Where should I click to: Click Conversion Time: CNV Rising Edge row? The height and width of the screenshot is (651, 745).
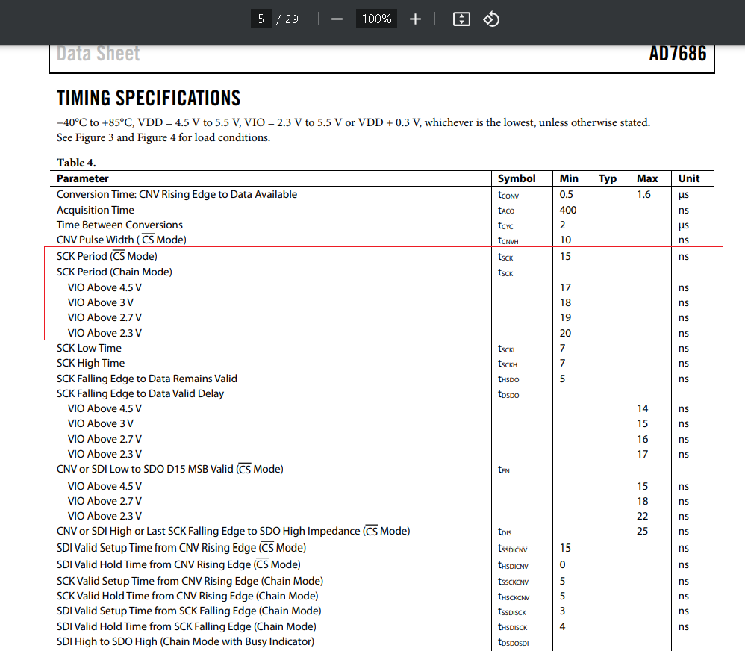(x=177, y=194)
